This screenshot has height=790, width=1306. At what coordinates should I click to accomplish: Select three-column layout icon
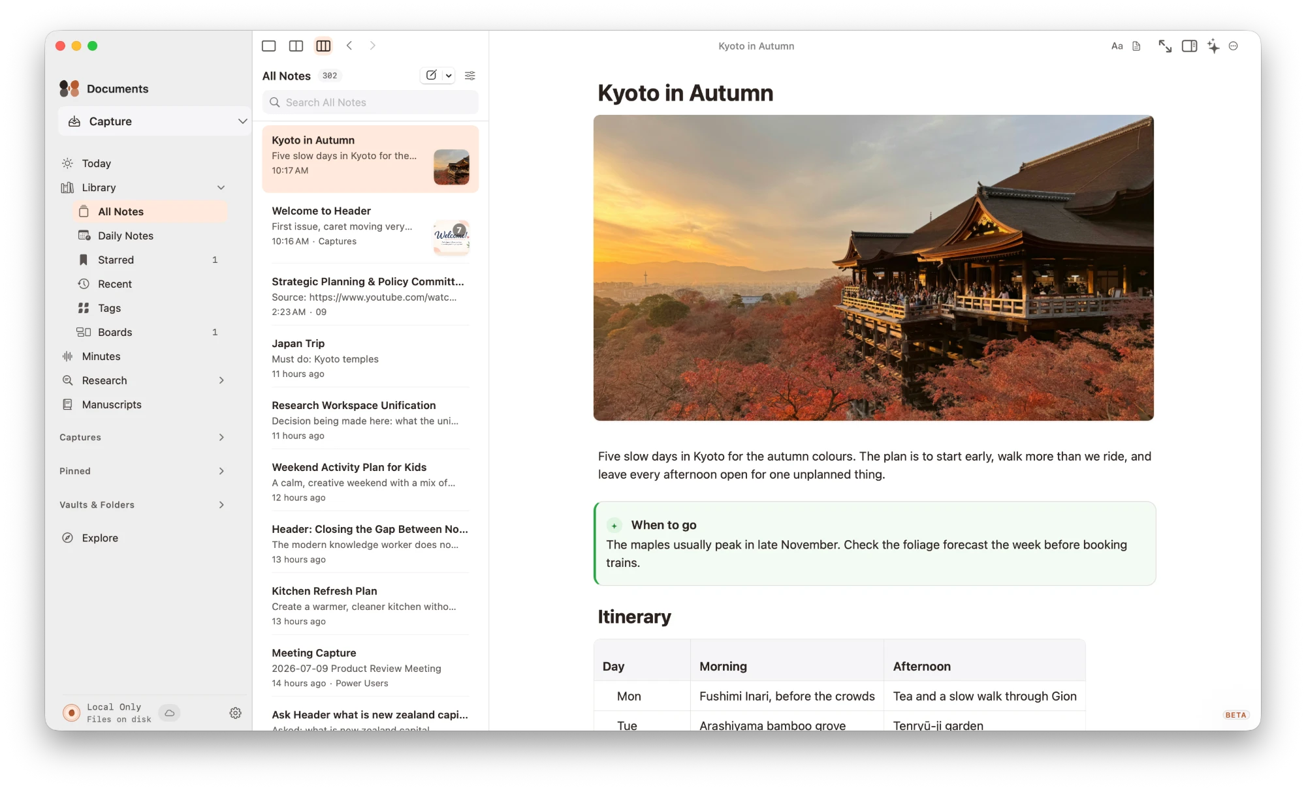click(323, 46)
